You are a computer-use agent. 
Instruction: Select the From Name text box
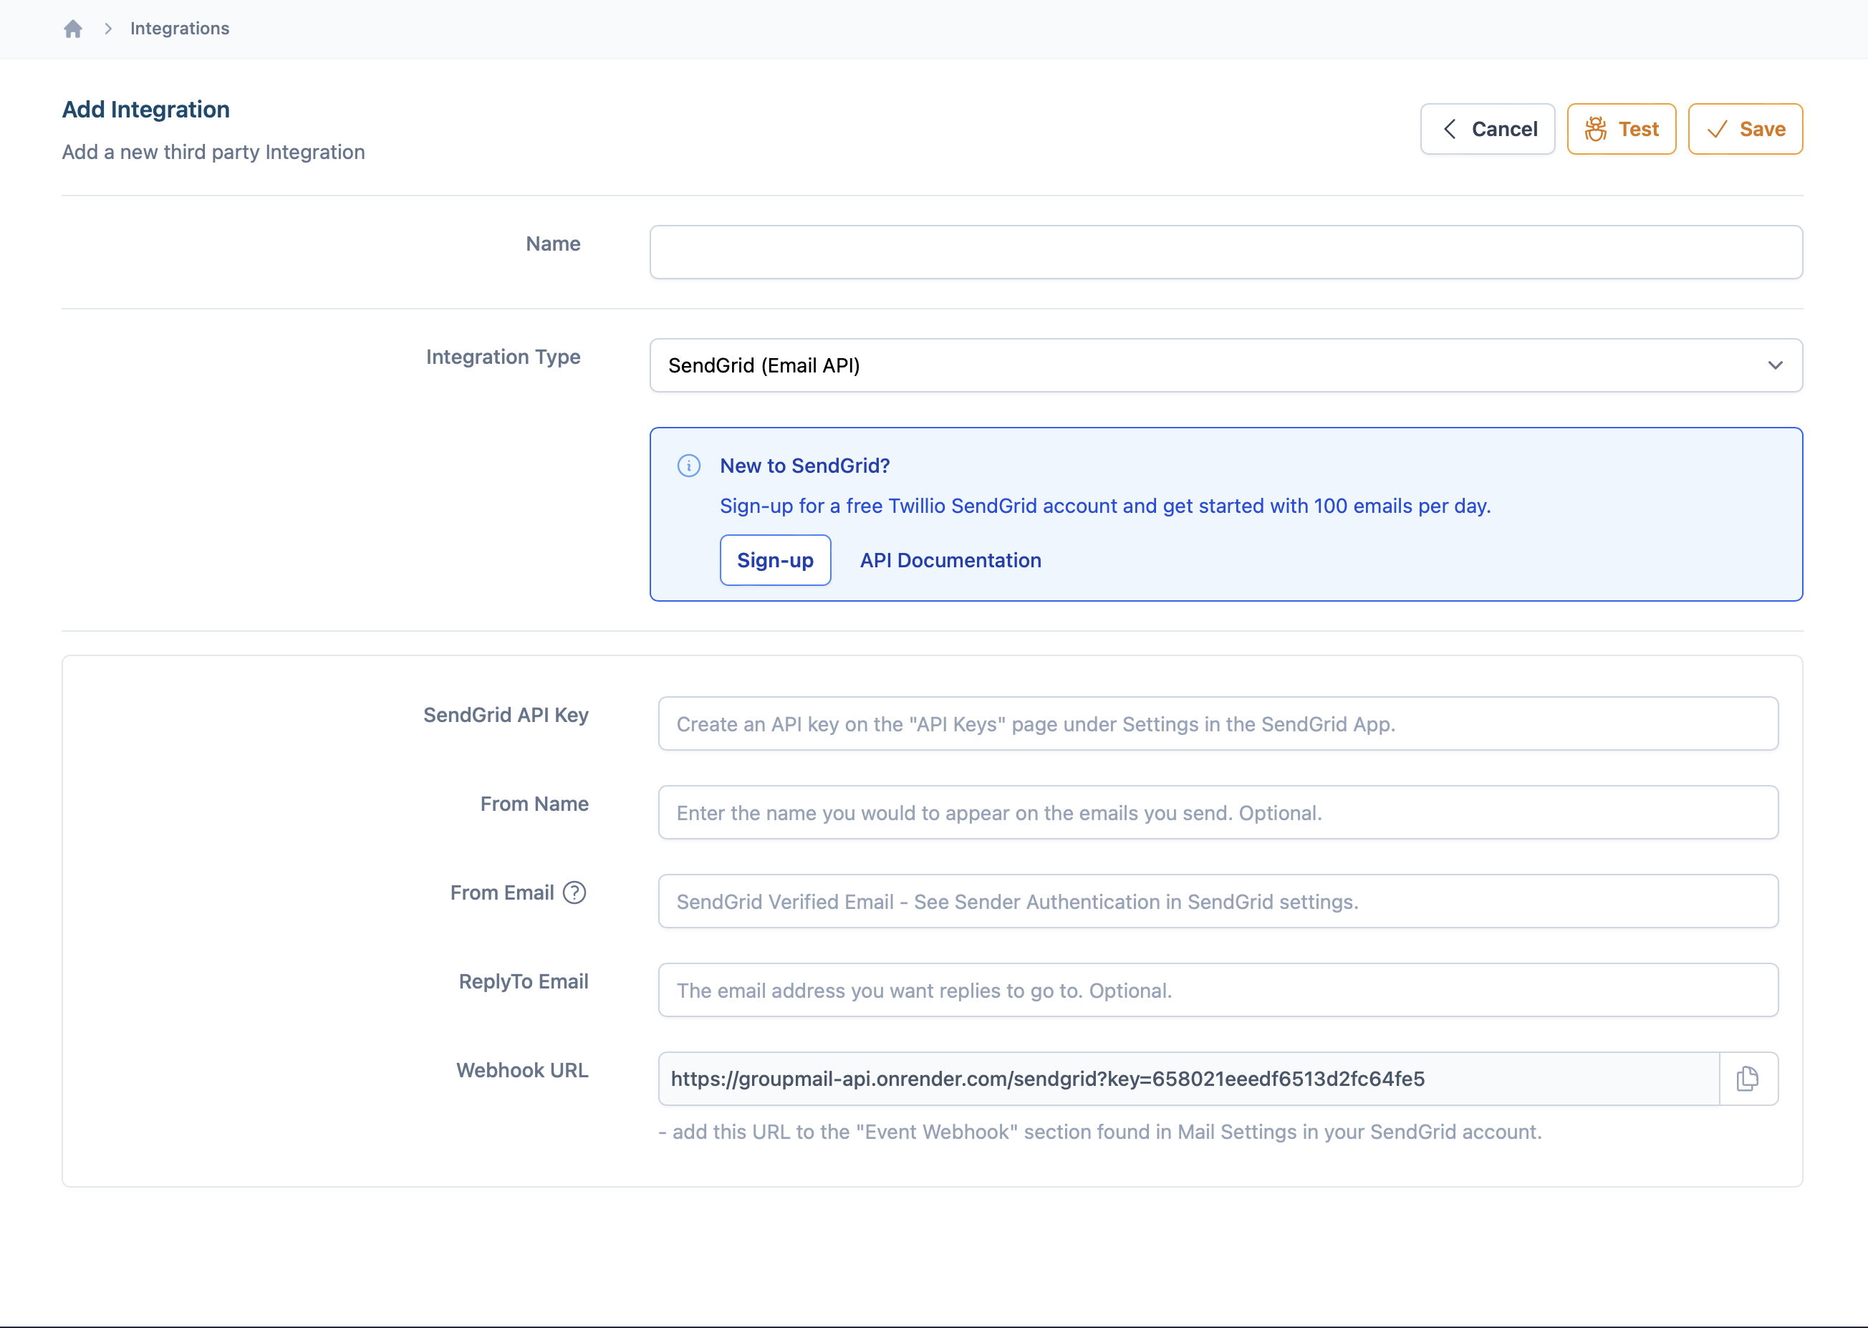[x=1217, y=813]
